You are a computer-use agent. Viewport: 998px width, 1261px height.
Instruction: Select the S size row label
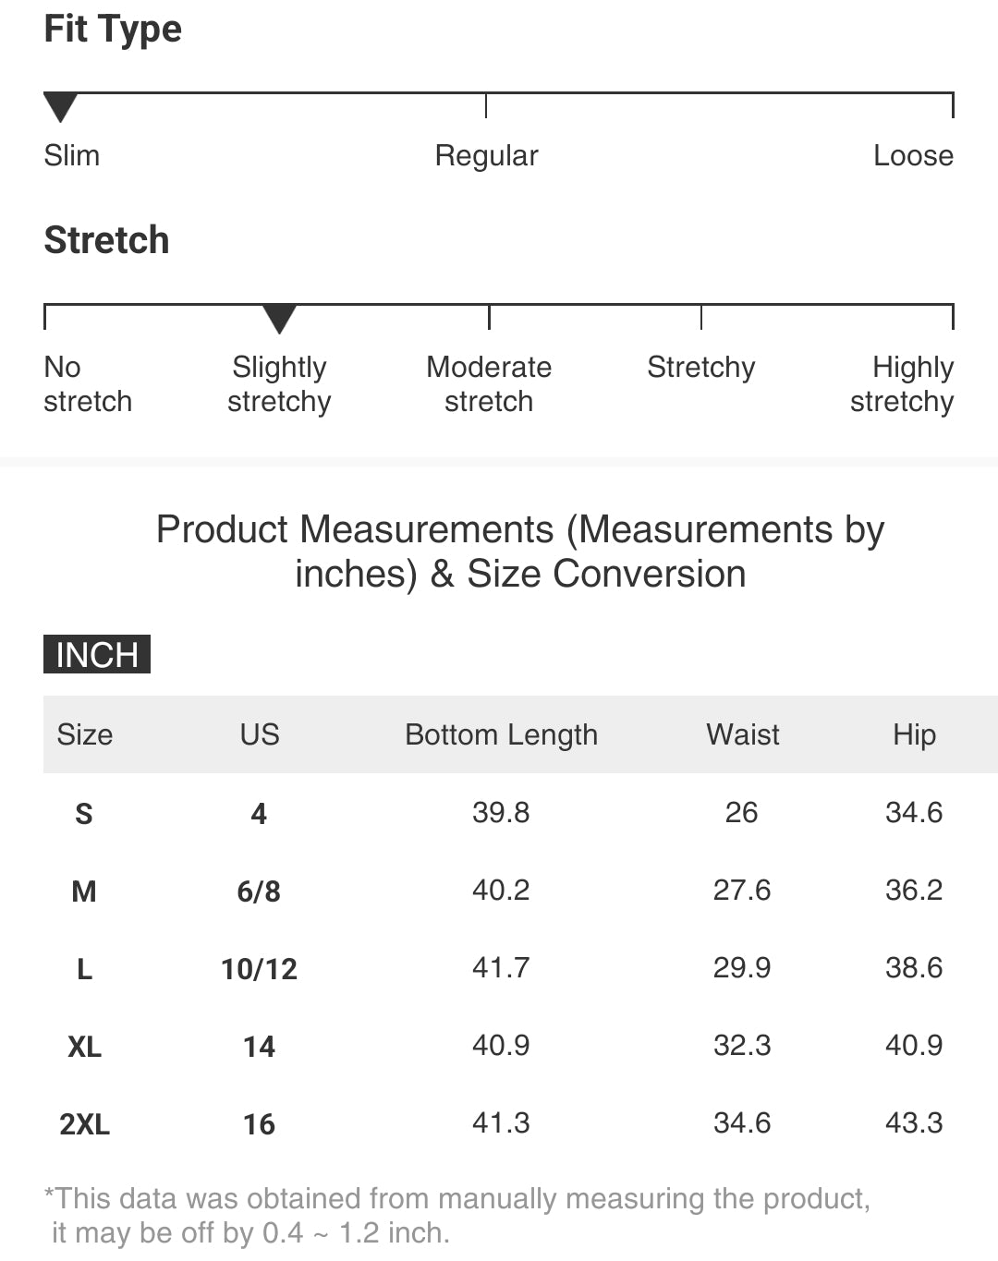[84, 814]
